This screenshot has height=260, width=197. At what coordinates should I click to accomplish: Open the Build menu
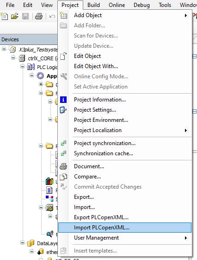click(93, 5)
